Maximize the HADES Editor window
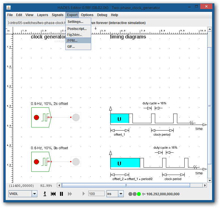This screenshot has width=220, height=208. tap(196, 6)
